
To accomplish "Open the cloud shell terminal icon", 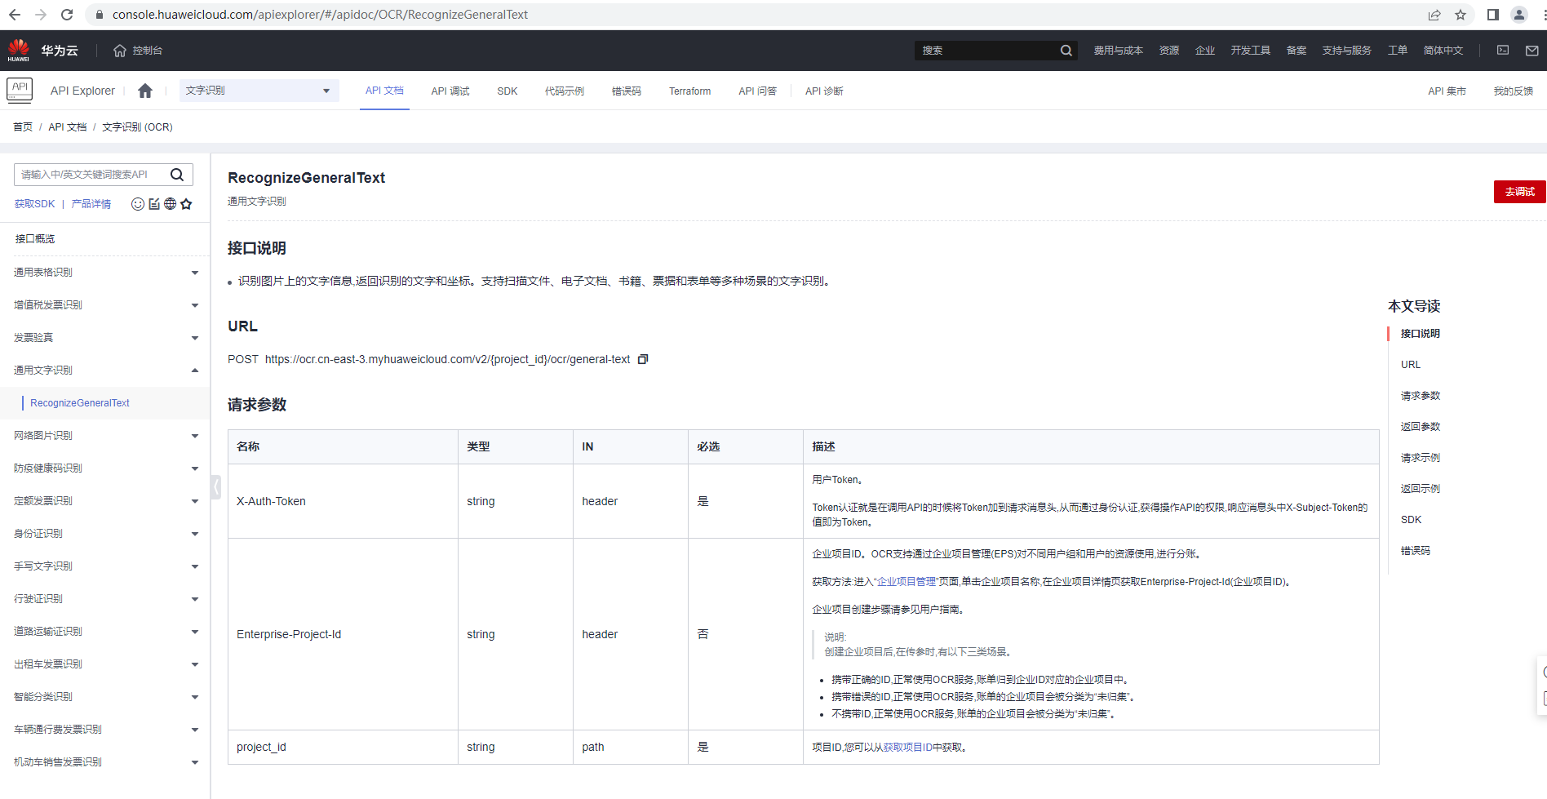I will [1503, 51].
